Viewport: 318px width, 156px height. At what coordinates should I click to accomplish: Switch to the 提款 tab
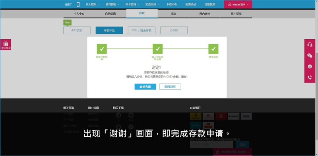pyautogui.click(x=173, y=14)
